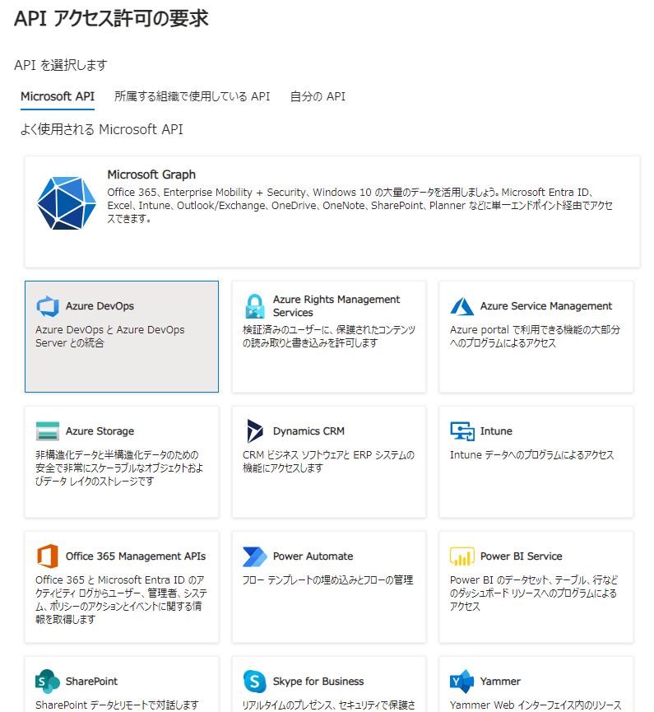Click the 'API アクセス許可の要求' heading
654x712 pixels.
pyautogui.click(x=111, y=19)
